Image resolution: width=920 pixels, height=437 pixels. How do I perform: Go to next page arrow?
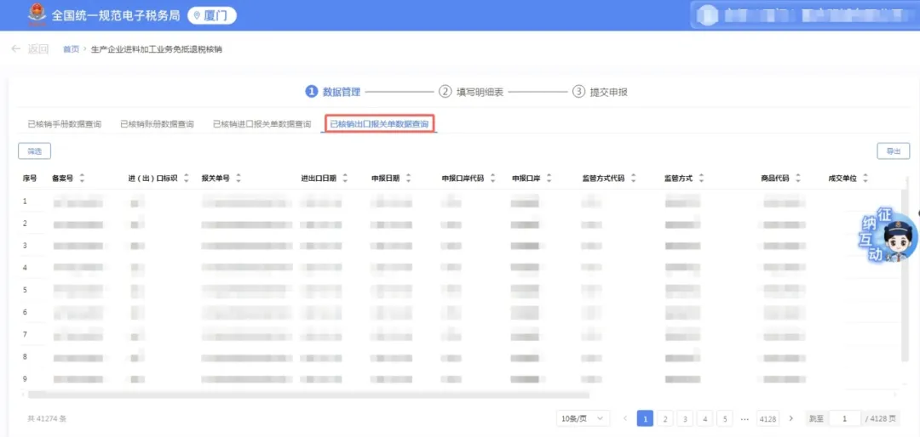pos(791,419)
